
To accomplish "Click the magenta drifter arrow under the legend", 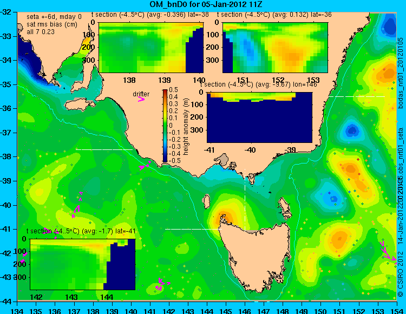I will pyautogui.click(x=141, y=100).
